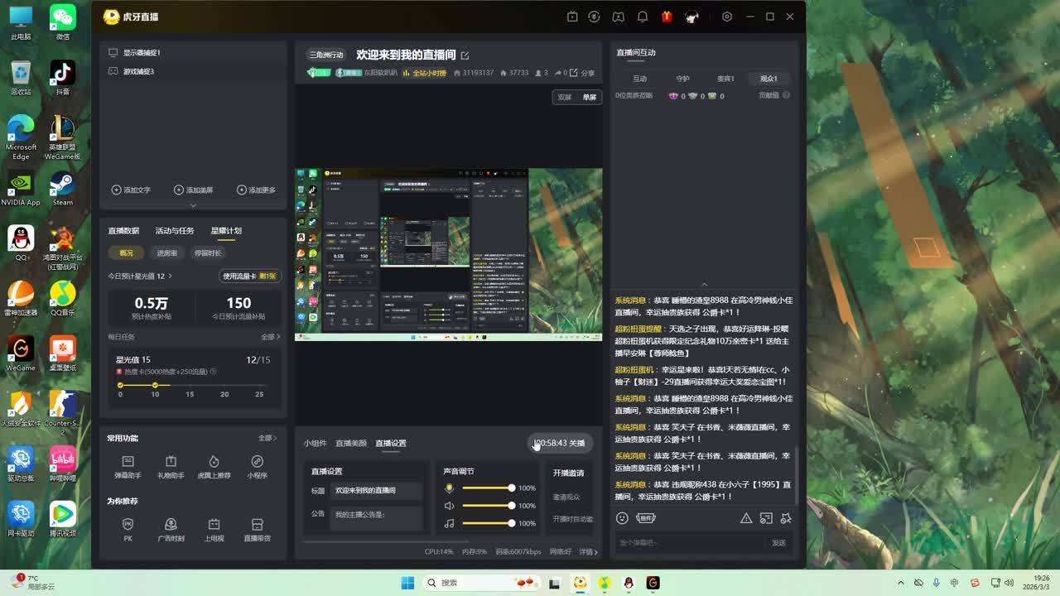Viewport: 1060px width, 596px height.
Task: Open the hexagon settings icon
Action: (727, 17)
